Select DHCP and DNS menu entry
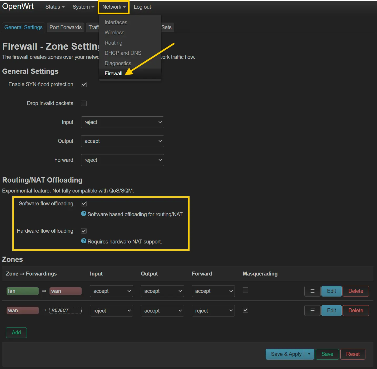Screen dimensions: 377x369 [123, 53]
